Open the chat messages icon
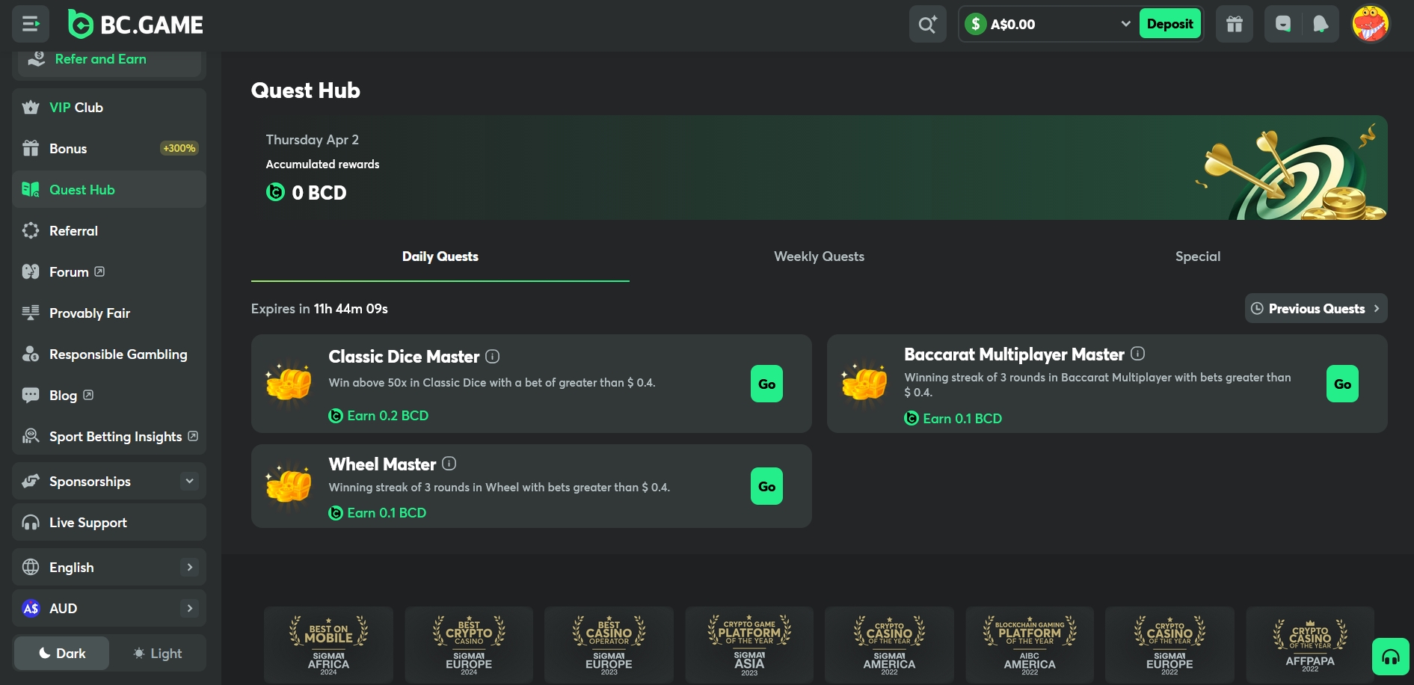 [x=1282, y=23]
